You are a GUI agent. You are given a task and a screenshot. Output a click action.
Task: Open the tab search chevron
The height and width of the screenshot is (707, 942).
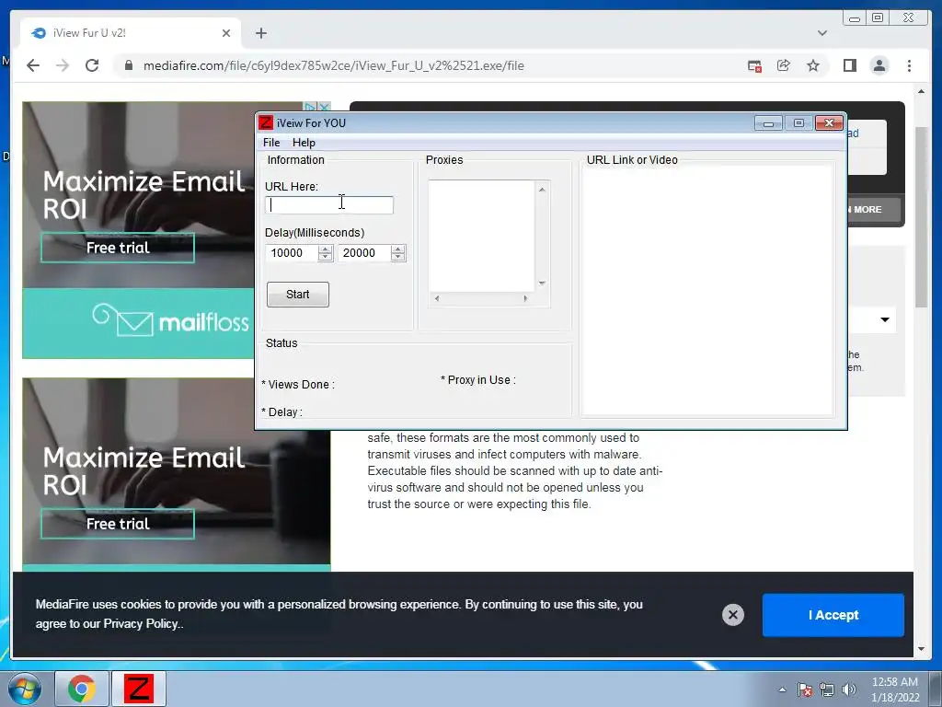click(x=822, y=33)
